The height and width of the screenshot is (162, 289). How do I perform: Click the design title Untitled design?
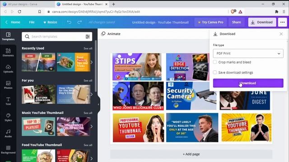pyautogui.click(x=160, y=22)
